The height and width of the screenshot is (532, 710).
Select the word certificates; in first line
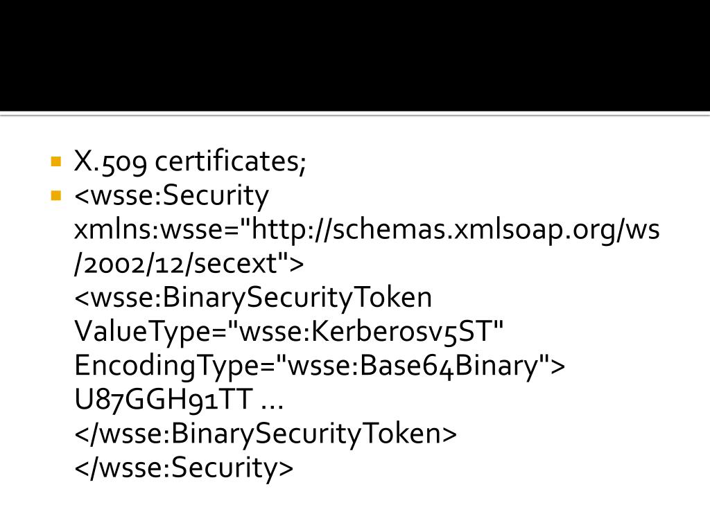coord(230,161)
